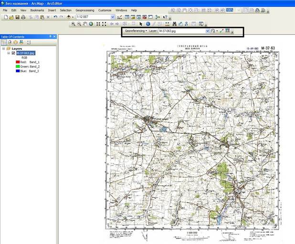Click the Go To XY icon

tap(186, 24)
